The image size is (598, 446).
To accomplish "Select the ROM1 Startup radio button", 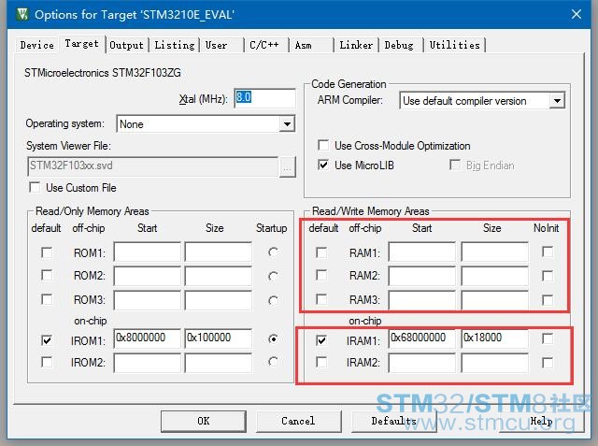I will pyautogui.click(x=273, y=252).
